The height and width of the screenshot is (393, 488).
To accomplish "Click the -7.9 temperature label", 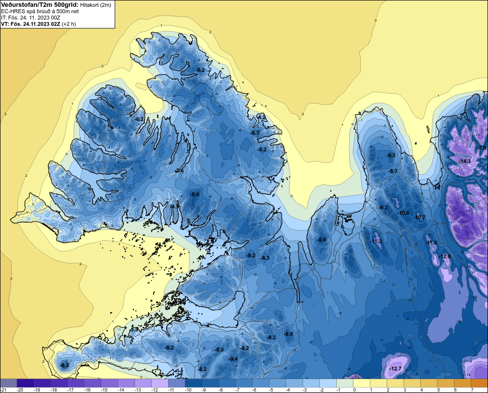I will (482, 148).
